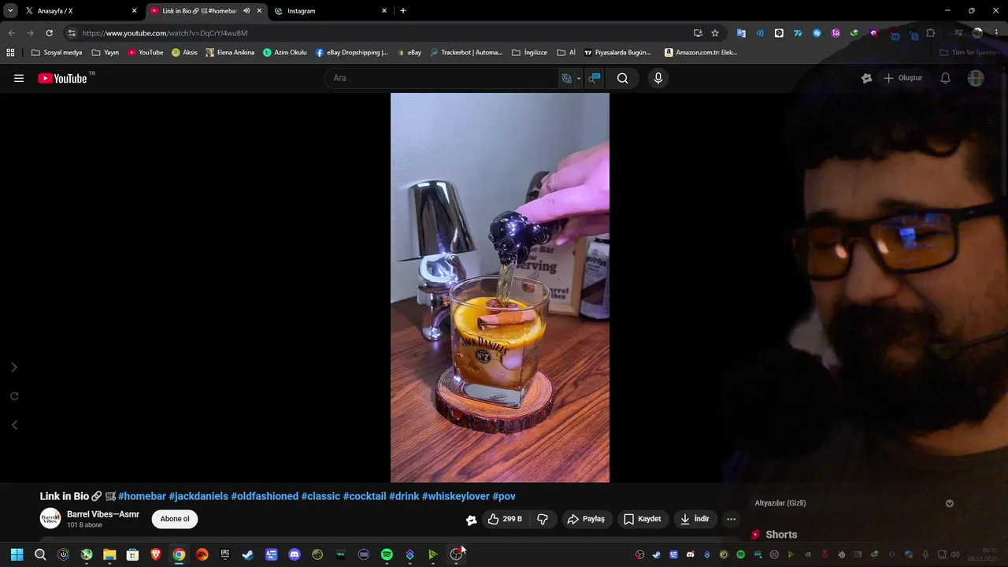The width and height of the screenshot is (1008, 567).
Task: Reload the page in Chrome
Action: click(x=49, y=33)
